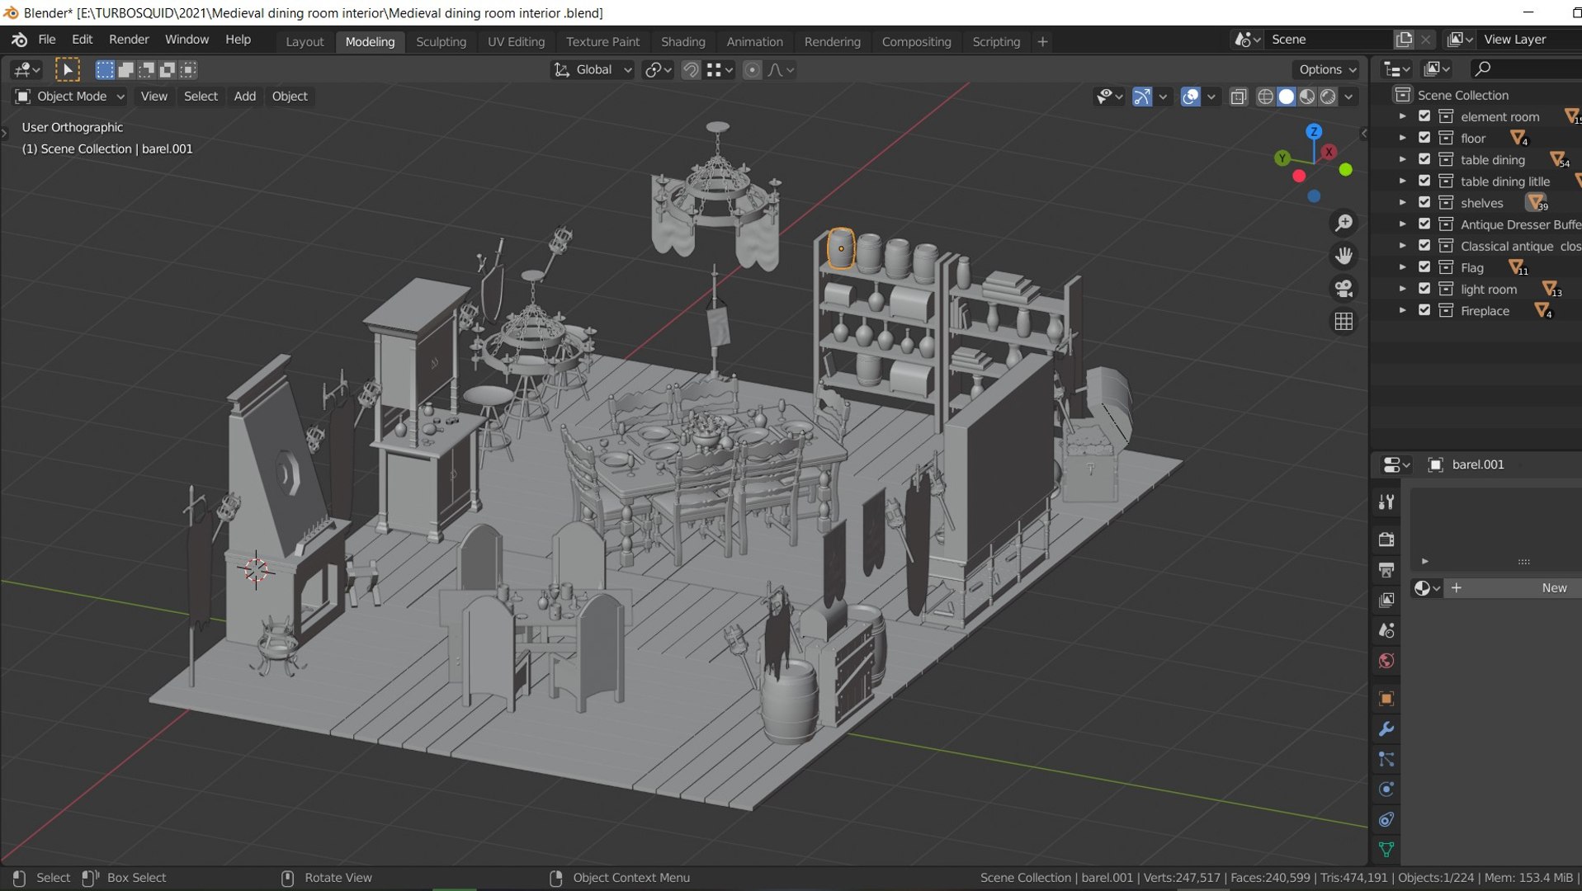Open the Scene properties tab icon
Image resolution: width=1582 pixels, height=891 pixels.
1386,631
